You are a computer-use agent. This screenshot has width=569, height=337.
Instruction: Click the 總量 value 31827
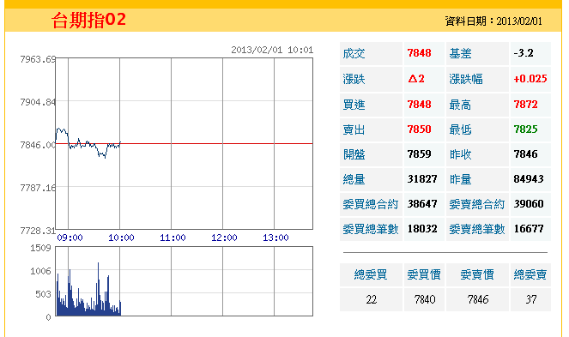[422, 179]
